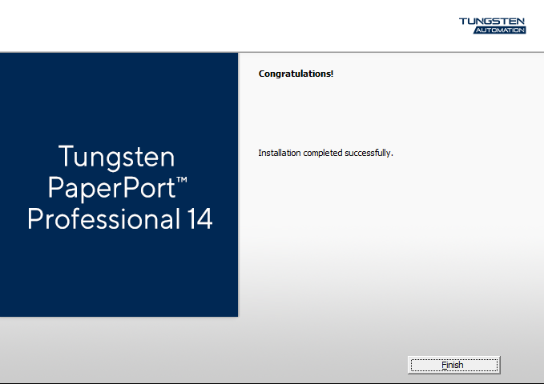Click the word 'Installation' in the status message
The image size is (544, 384).
(x=279, y=152)
